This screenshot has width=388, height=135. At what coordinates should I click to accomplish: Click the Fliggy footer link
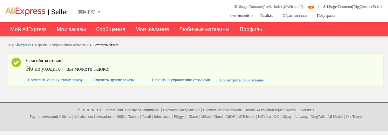179,117
